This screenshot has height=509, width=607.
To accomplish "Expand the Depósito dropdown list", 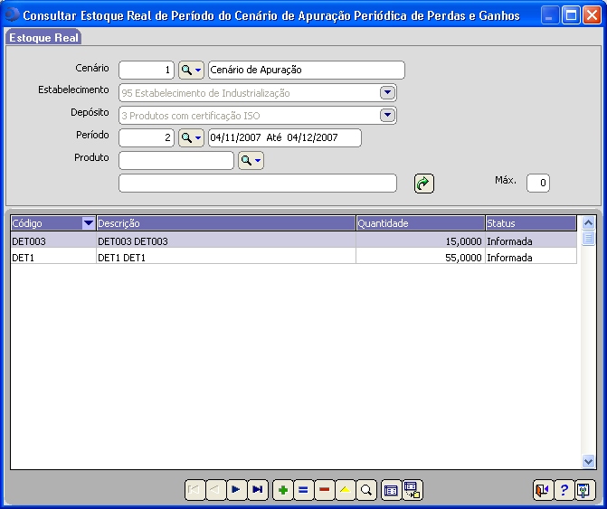I will 387,115.
